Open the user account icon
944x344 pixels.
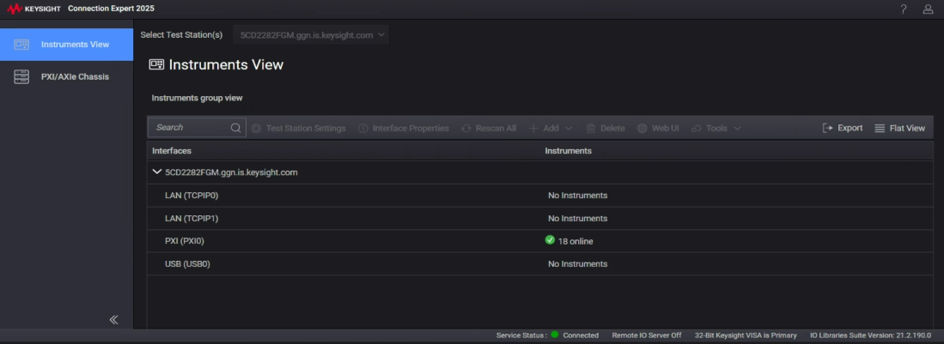[928, 9]
